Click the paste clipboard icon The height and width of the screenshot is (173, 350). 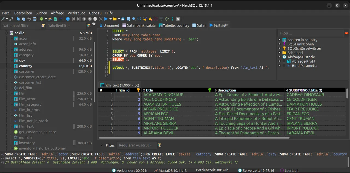pos(24,19)
